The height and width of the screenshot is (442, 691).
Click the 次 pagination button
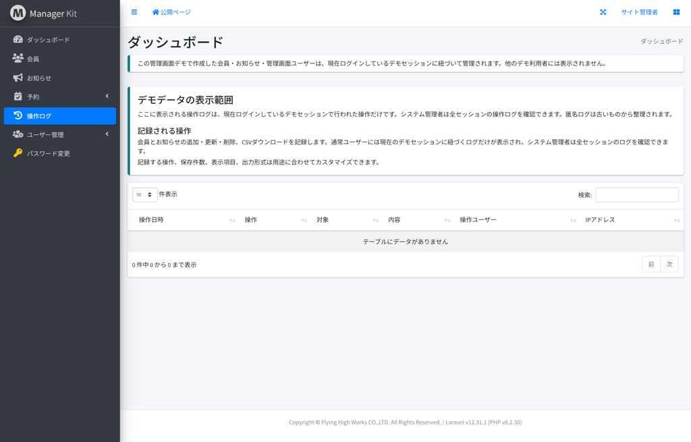669,265
